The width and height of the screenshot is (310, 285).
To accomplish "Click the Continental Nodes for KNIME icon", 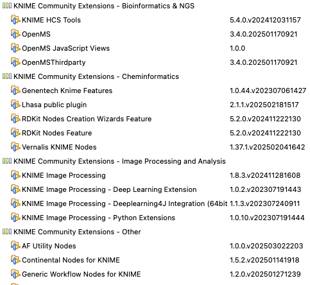I will coord(15,260).
